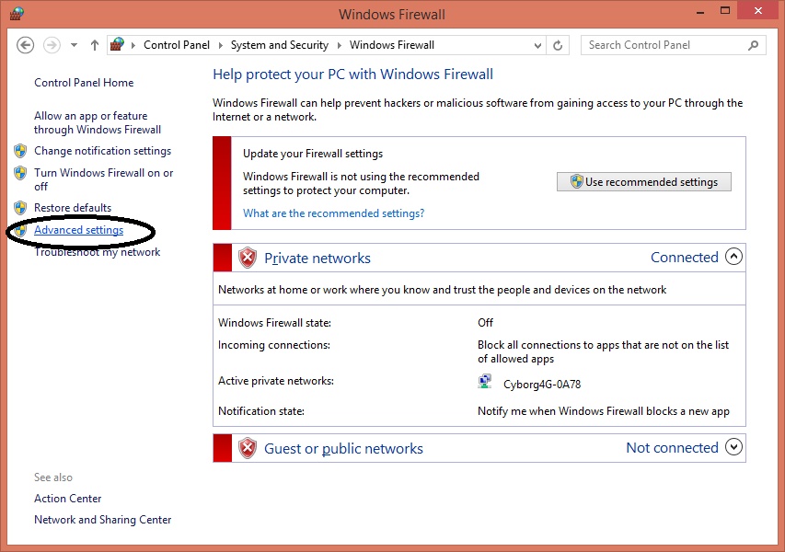
Task: Click Control Panel in the breadcrumb path
Action: pyautogui.click(x=177, y=45)
